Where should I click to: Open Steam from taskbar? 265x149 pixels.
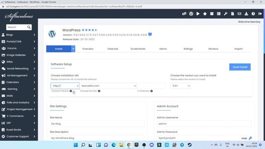coord(190,145)
